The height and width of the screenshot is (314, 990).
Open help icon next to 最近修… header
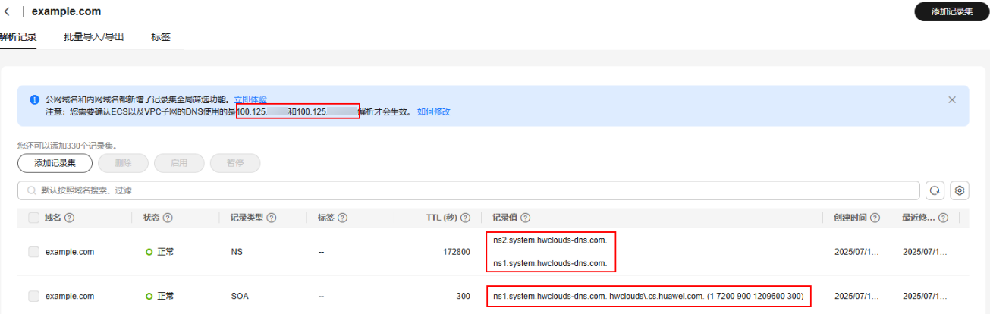click(x=943, y=218)
